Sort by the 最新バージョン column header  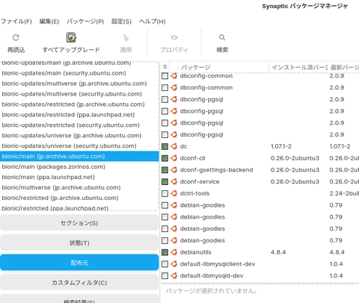point(343,67)
